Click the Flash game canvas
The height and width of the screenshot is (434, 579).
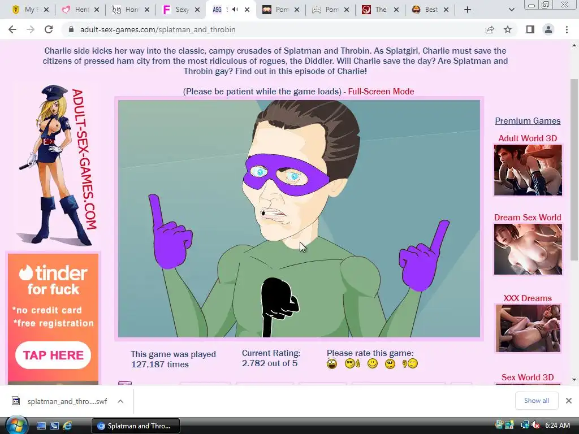pyautogui.click(x=299, y=219)
